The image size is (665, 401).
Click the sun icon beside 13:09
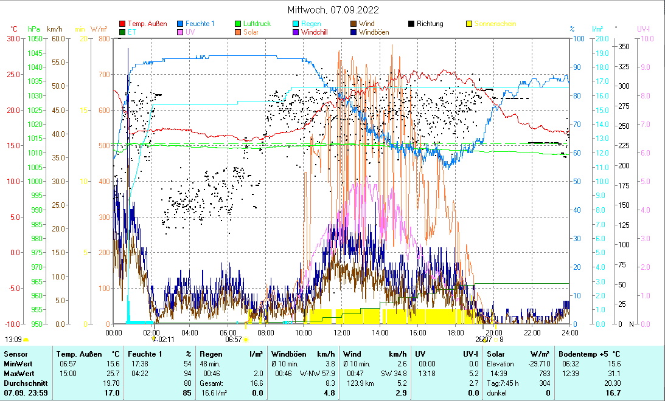pyautogui.click(x=26, y=340)
